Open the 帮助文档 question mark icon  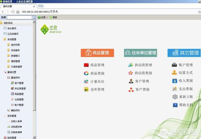(175, 105)
